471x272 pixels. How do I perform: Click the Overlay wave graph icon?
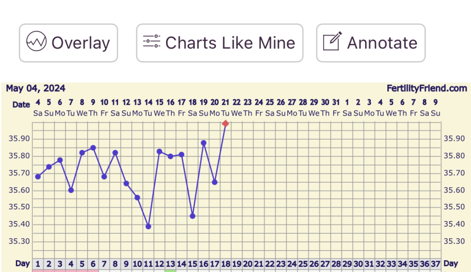36,42
